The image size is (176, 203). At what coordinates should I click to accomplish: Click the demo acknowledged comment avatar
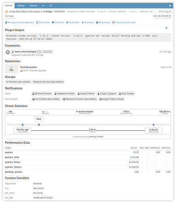(8, 52)
